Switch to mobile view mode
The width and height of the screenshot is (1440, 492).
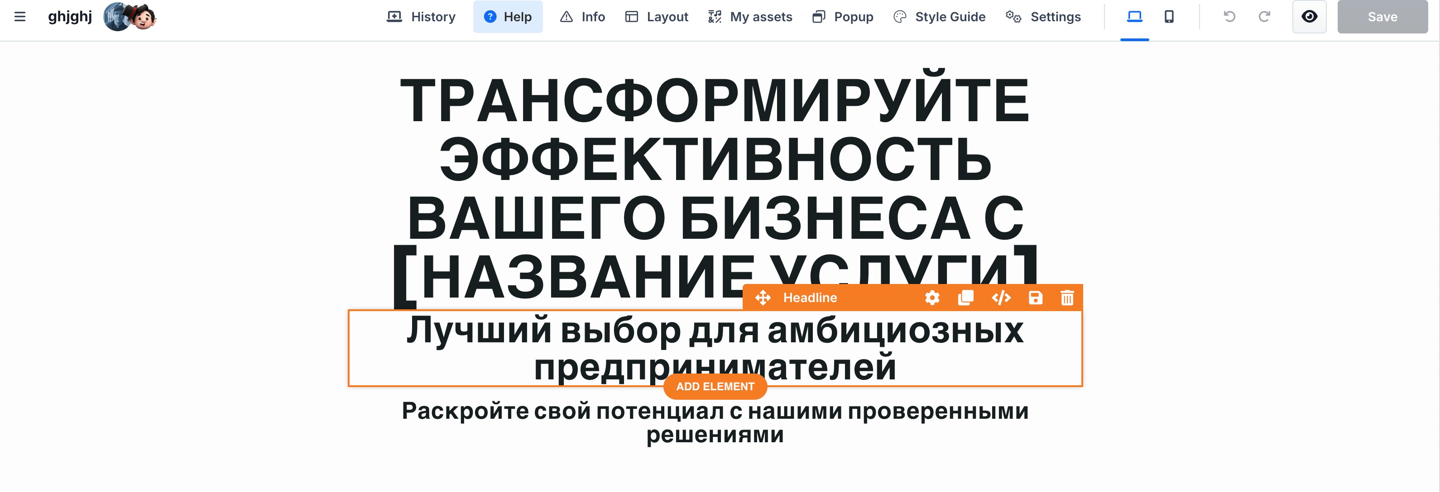click(x=1169, y=17)
